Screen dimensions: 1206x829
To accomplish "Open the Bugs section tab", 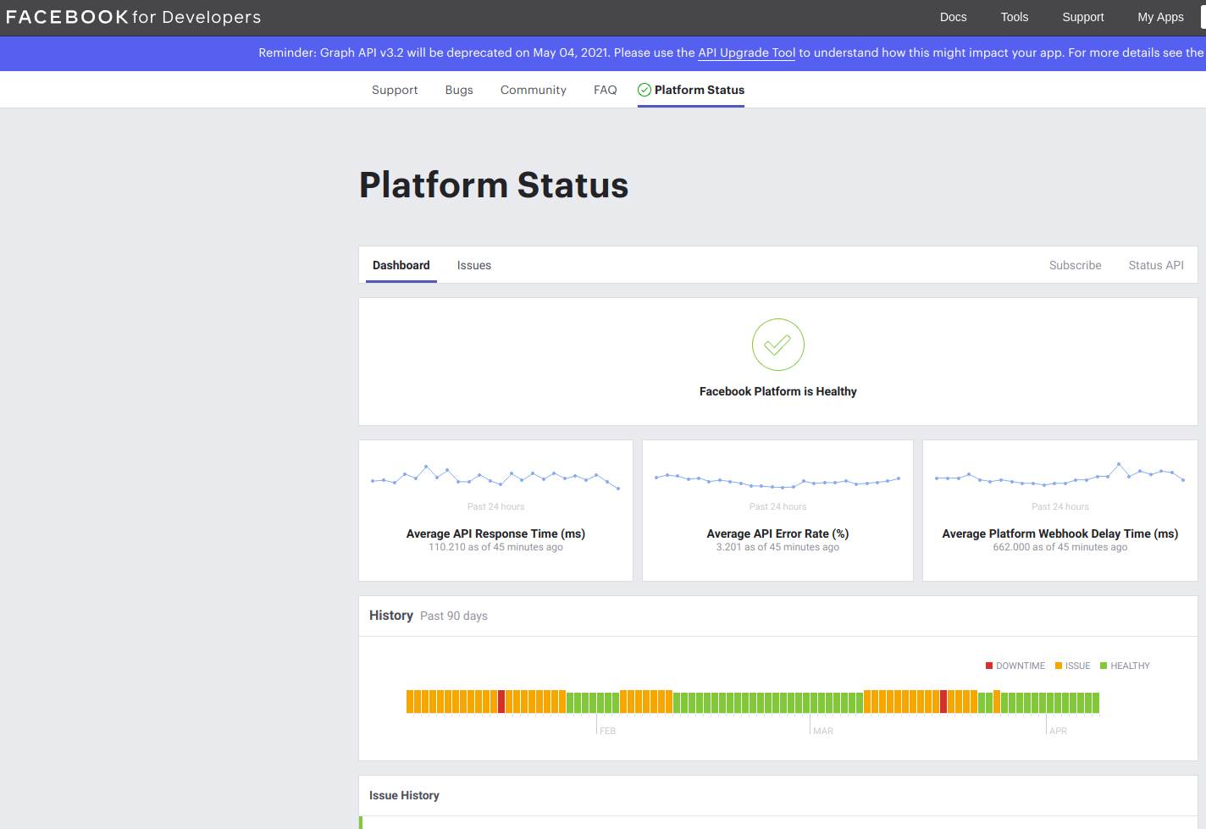I will pyautogui.click(x=459, y=90).
